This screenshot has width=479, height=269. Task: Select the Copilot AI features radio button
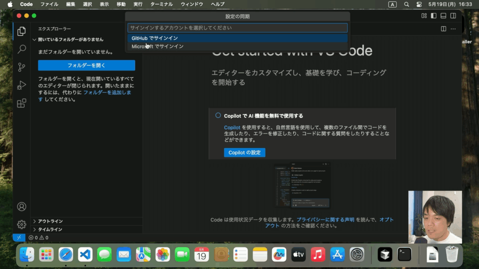click(218, 115)
